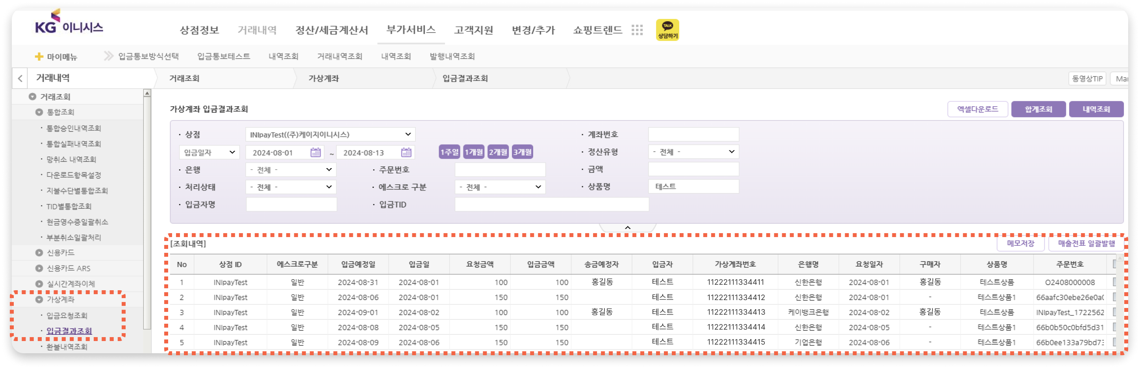Open 입금통보방식선택 shortcut link
The height and width of the screenshot is (369, 1140).
[148, 56]
